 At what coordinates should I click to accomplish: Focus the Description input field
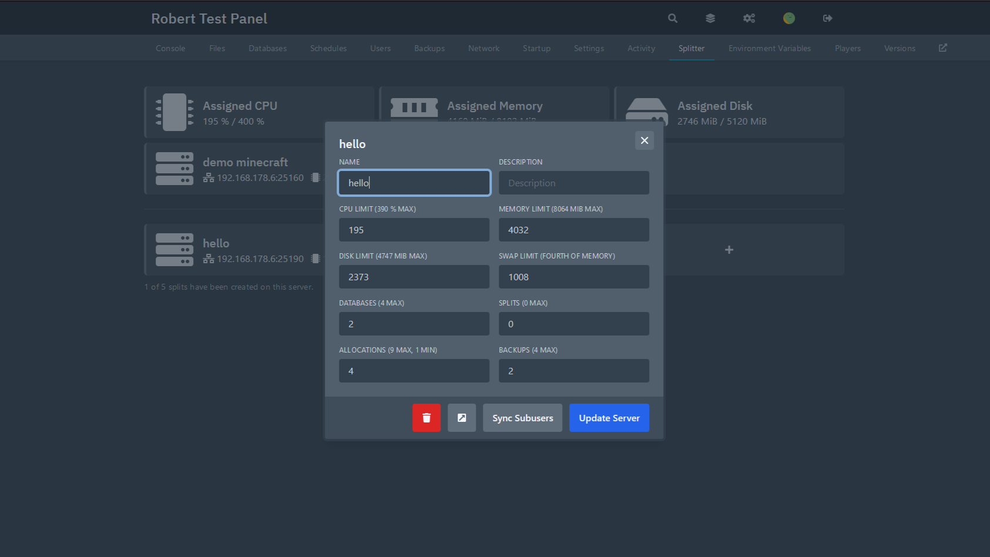pos(574,183)
